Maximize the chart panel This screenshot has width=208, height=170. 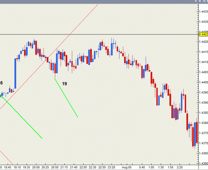click(x=204, y=1)
